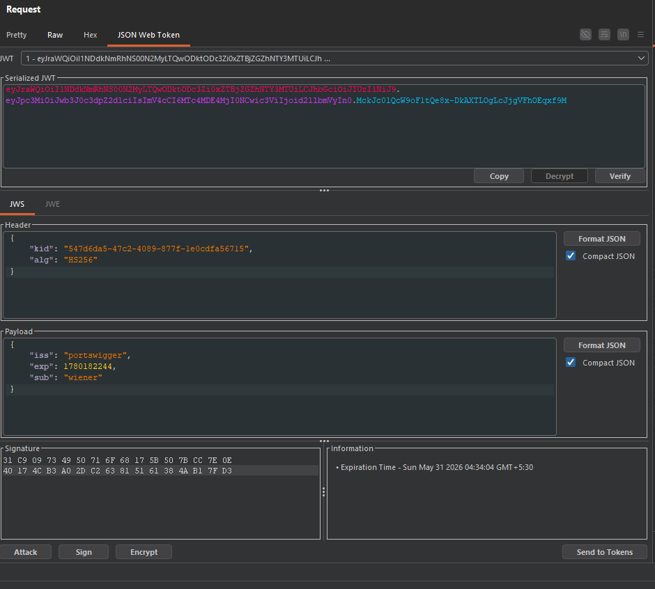
Task: Click the kid value in the Header
Action: pos(156,249)
